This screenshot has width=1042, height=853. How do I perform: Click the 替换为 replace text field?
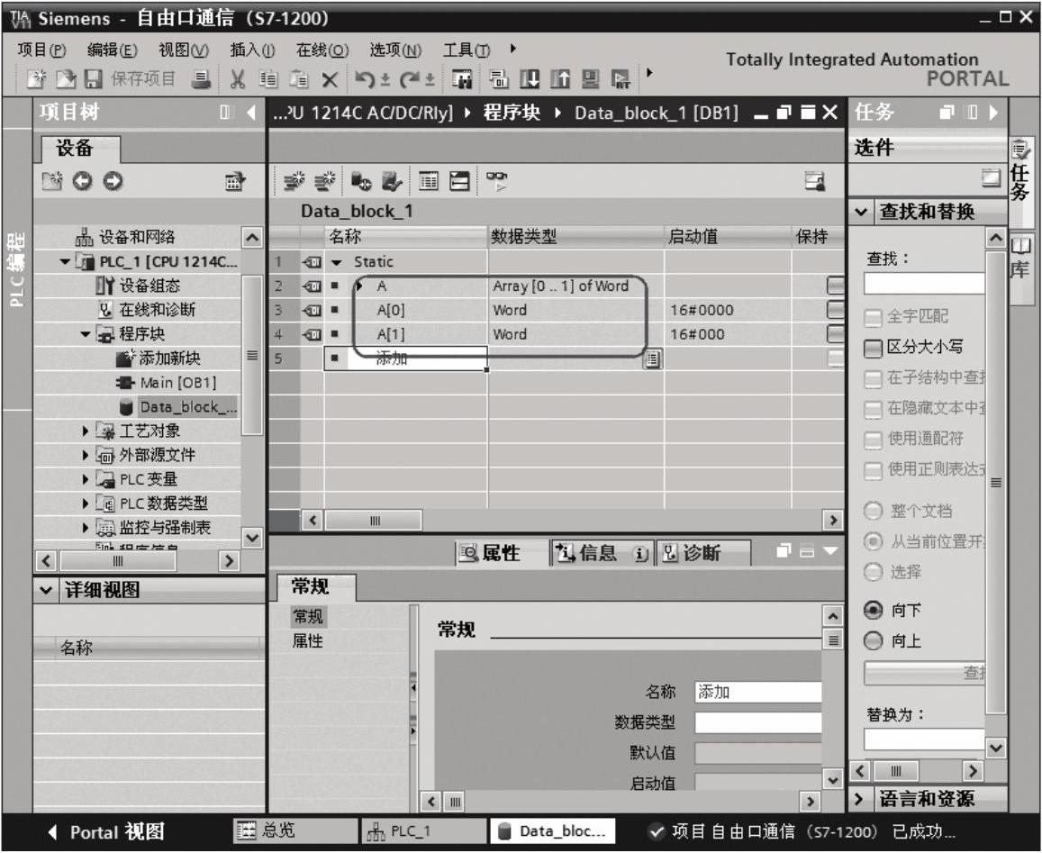(924, 740)
